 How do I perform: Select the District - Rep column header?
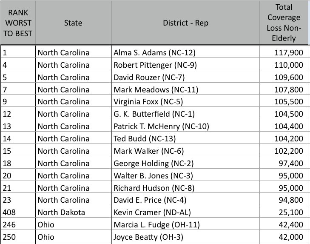tap(185, 23)
